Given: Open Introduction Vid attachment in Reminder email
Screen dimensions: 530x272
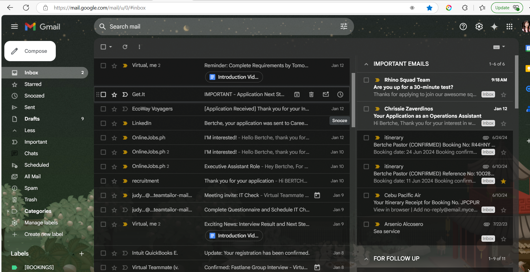Looking at the screenshot, I should point(234,77).
